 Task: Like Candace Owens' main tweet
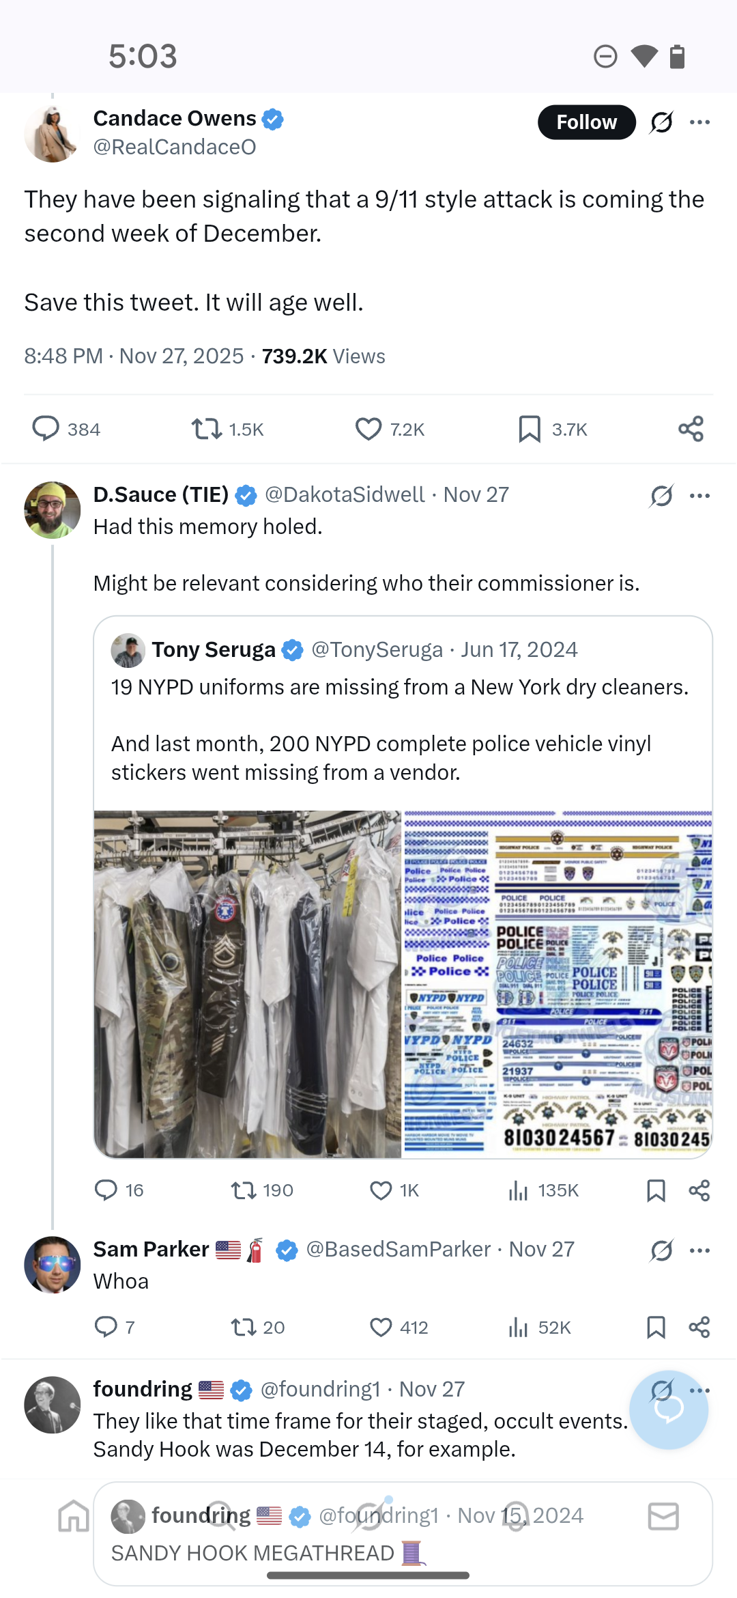(369, 429)
